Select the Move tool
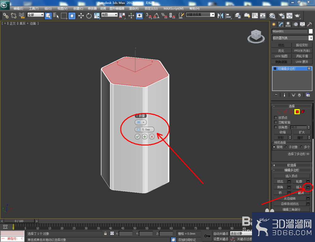 [81, 16]
